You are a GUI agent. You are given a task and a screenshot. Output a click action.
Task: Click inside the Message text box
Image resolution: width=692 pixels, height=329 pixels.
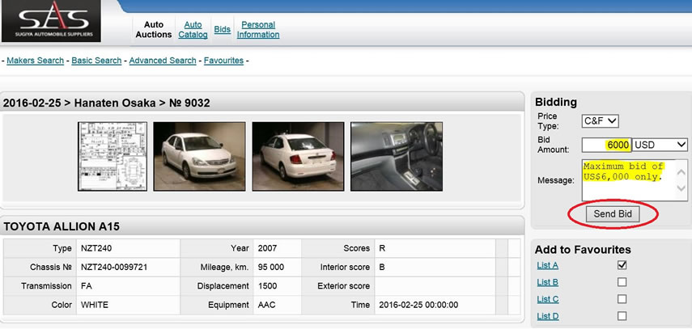click(x=635, y=179)
